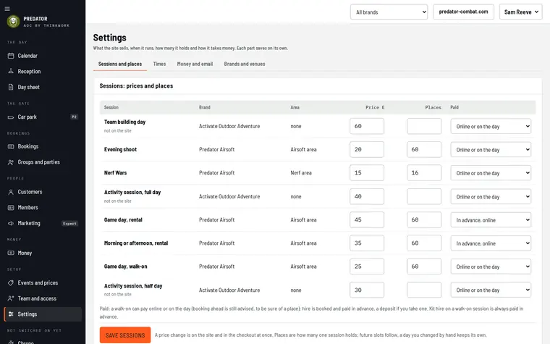Click the Expert badge beside Marketing

tap(69, 224)
